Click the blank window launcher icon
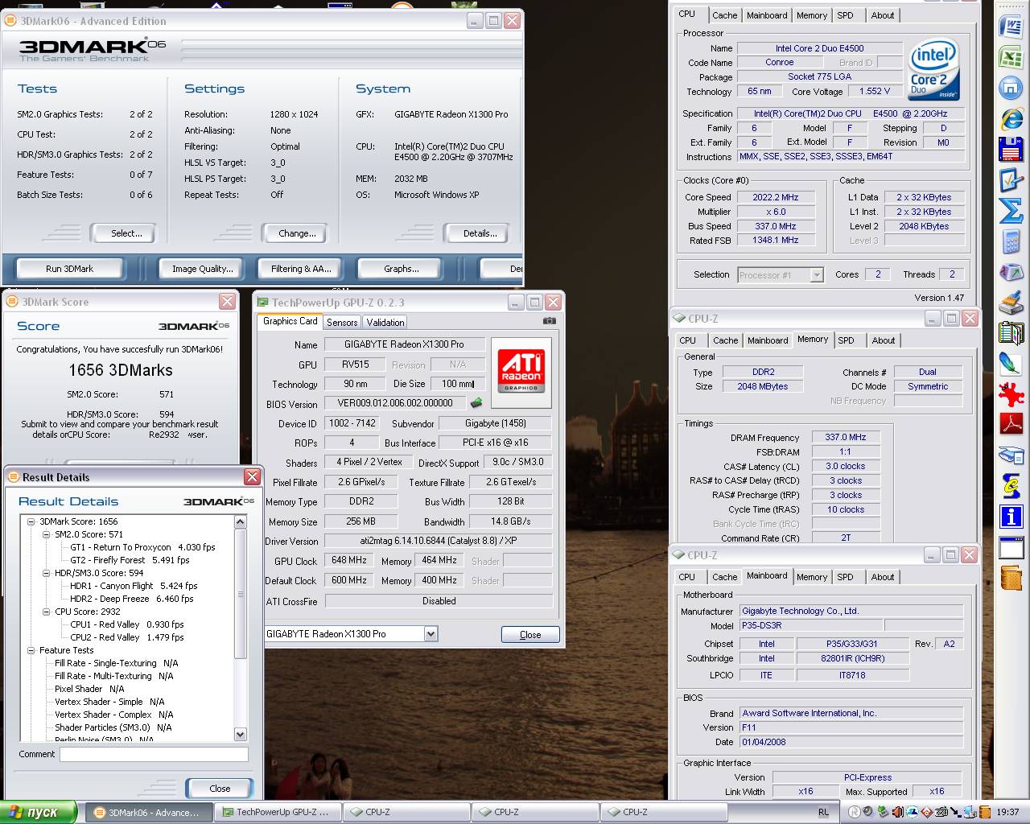This screenshot has width=1030, height=824. (x=1011, y=549)
